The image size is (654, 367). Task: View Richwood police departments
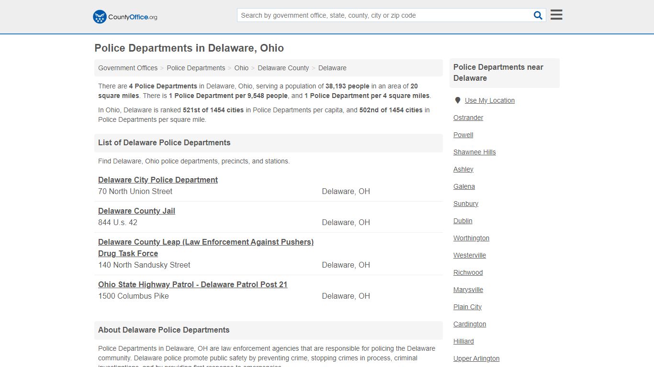tap(468, 272)
